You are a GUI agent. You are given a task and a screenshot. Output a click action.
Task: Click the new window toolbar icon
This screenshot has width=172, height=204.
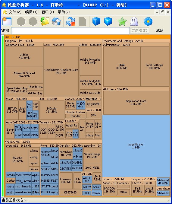(x=7, y=21)
